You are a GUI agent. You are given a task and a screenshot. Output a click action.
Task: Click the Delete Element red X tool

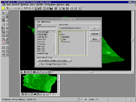3,42
